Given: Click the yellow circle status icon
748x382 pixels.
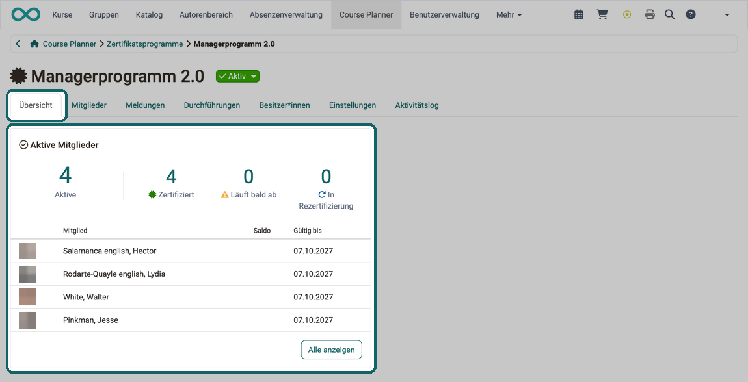Looking at the screenshot, I should 627,15.
